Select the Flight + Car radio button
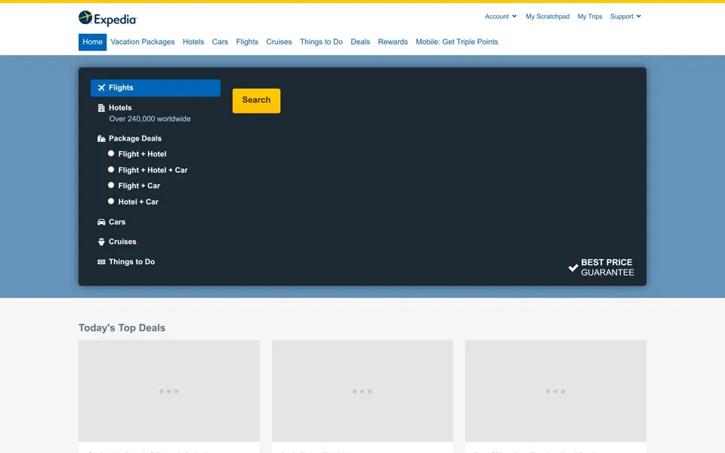Viewport: 725px width, 453px height. click(111, 186)
